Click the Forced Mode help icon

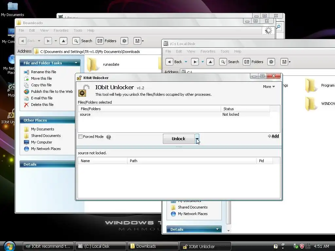(109, 137)
